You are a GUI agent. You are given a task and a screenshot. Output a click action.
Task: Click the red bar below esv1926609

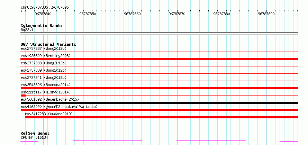(160, 59)
